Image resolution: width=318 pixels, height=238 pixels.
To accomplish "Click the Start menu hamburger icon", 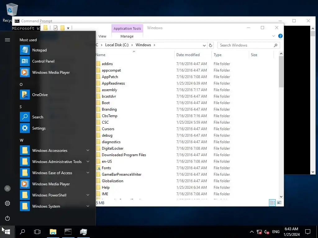I will click(7, 40).
